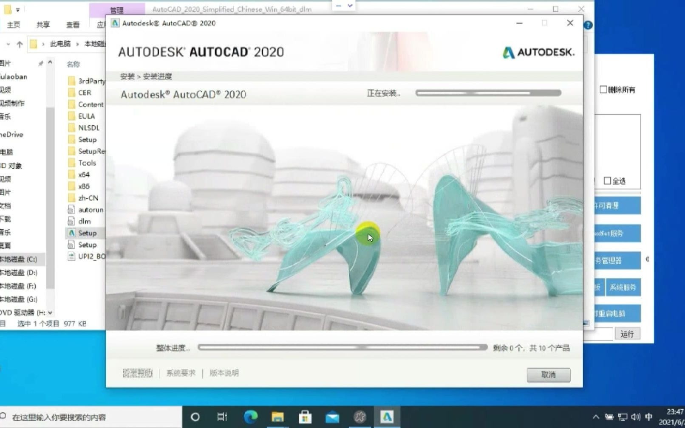685x428 pixels.
Task: Select 本地磁盘 (G:) in navigation pane
Action: pos(19,299)
